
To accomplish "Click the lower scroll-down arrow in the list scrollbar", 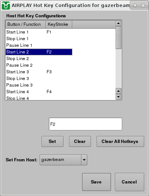I will (119, 97).
